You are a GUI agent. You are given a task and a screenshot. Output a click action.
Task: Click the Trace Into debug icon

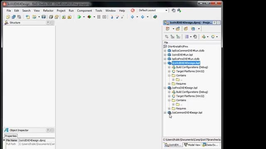pyautogui.click(x=112, y=17)
